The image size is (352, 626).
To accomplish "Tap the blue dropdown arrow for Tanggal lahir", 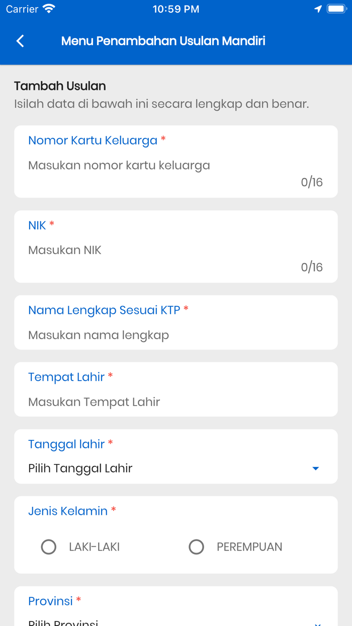I will (315, 468).
